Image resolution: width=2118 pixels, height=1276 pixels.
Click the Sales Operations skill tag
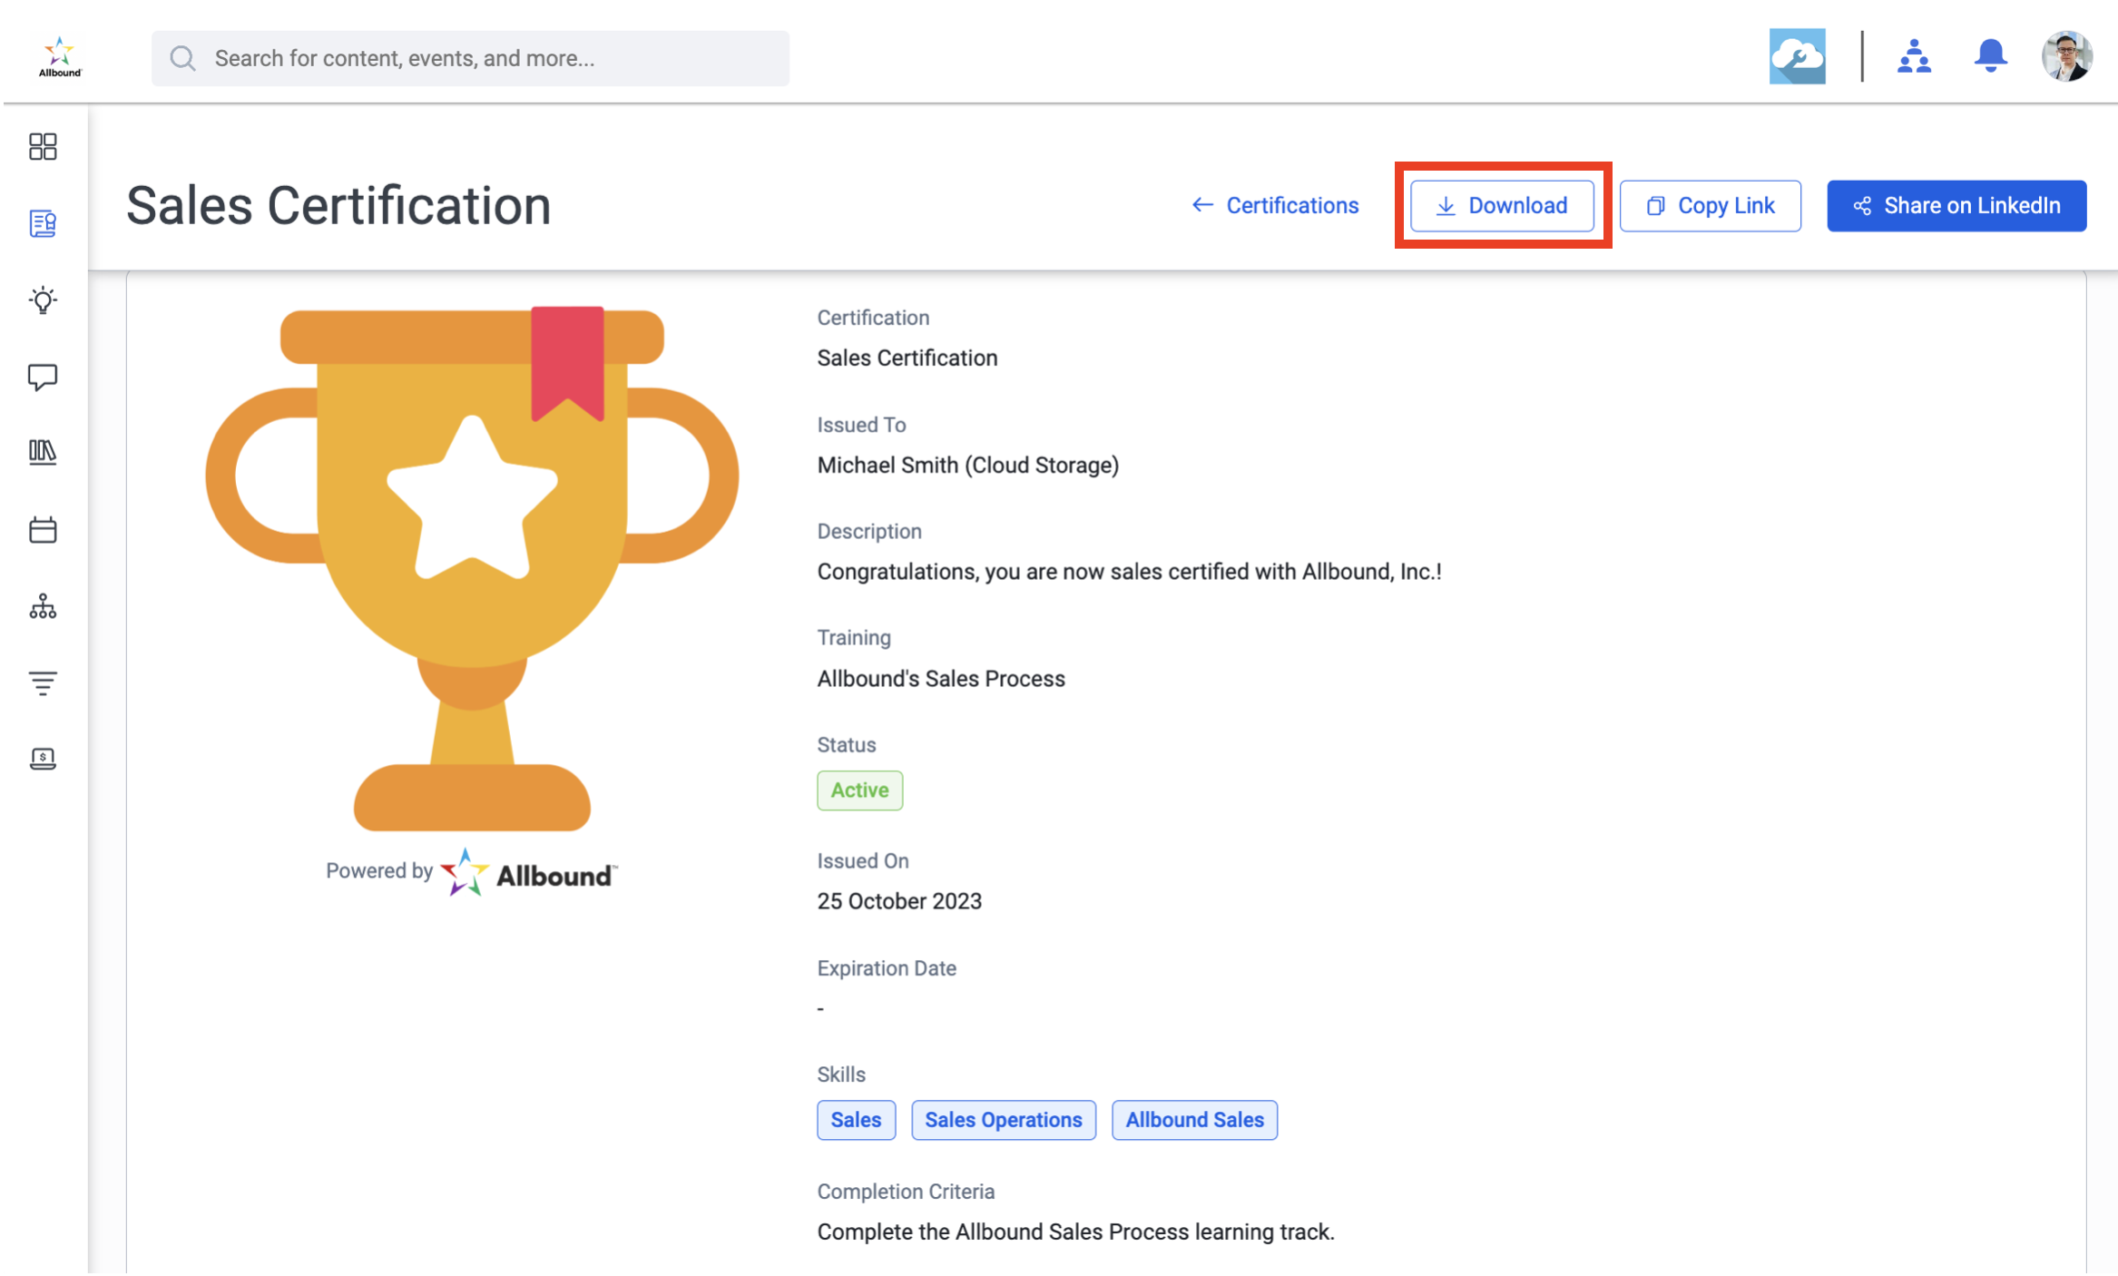point(1004,1120)
